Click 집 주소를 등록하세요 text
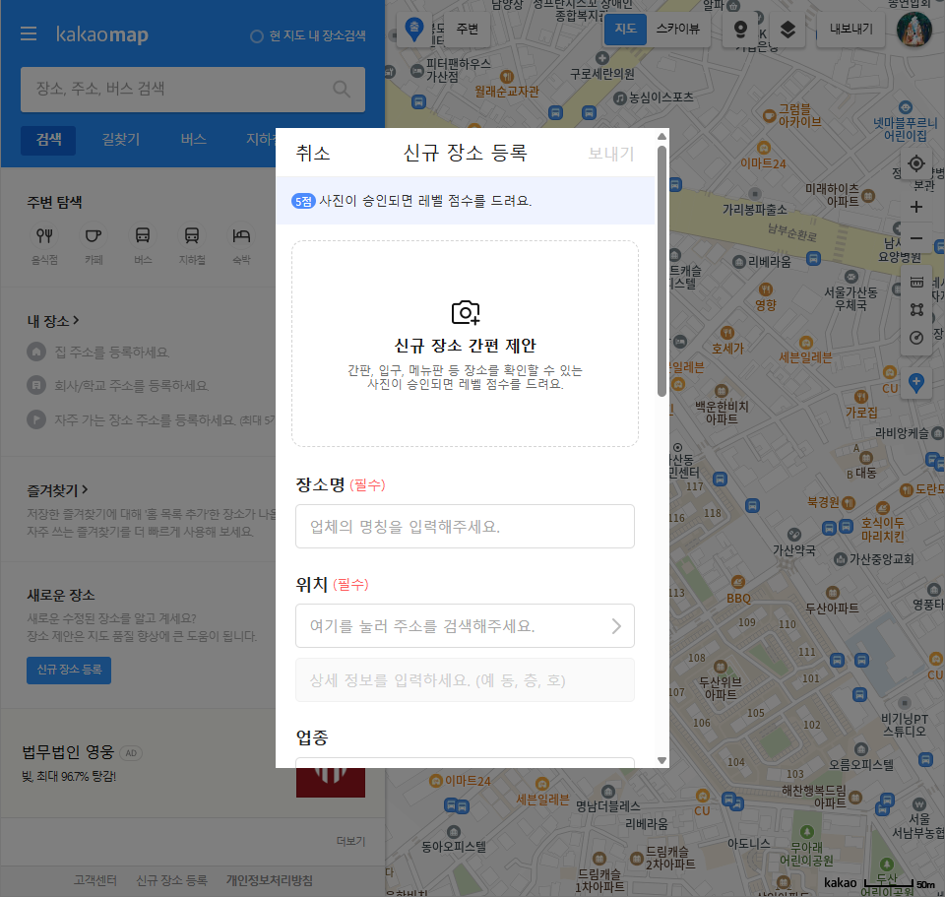 click(112, 352)
